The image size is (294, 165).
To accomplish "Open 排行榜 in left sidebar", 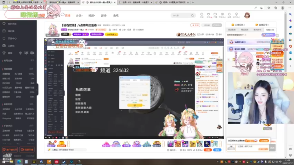I will pos(11,31).
